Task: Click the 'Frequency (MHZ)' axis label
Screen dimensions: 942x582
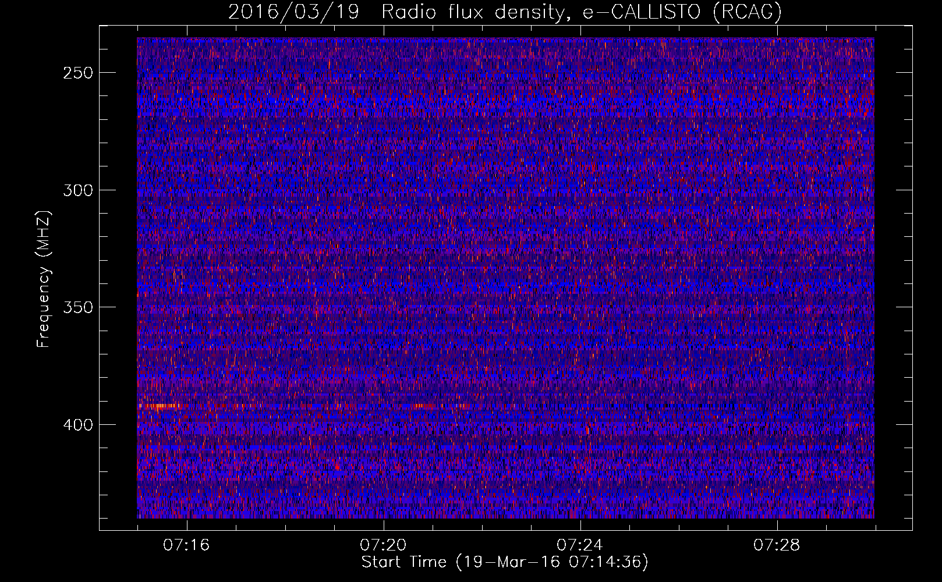Action: (44, 279)
